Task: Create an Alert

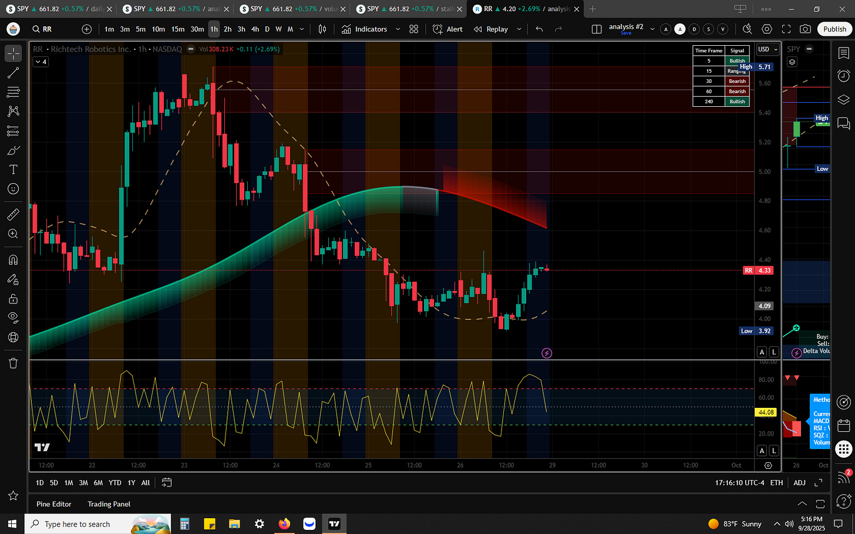Action: click(447, 29)
